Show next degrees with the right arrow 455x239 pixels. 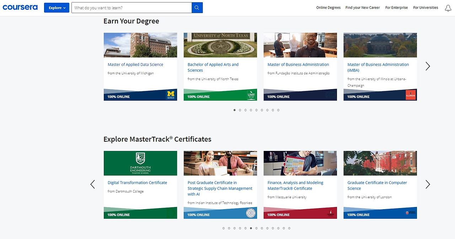point(428,66)
